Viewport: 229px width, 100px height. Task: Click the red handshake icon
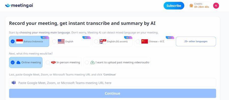pyautogui.click(x=53, y=62)
